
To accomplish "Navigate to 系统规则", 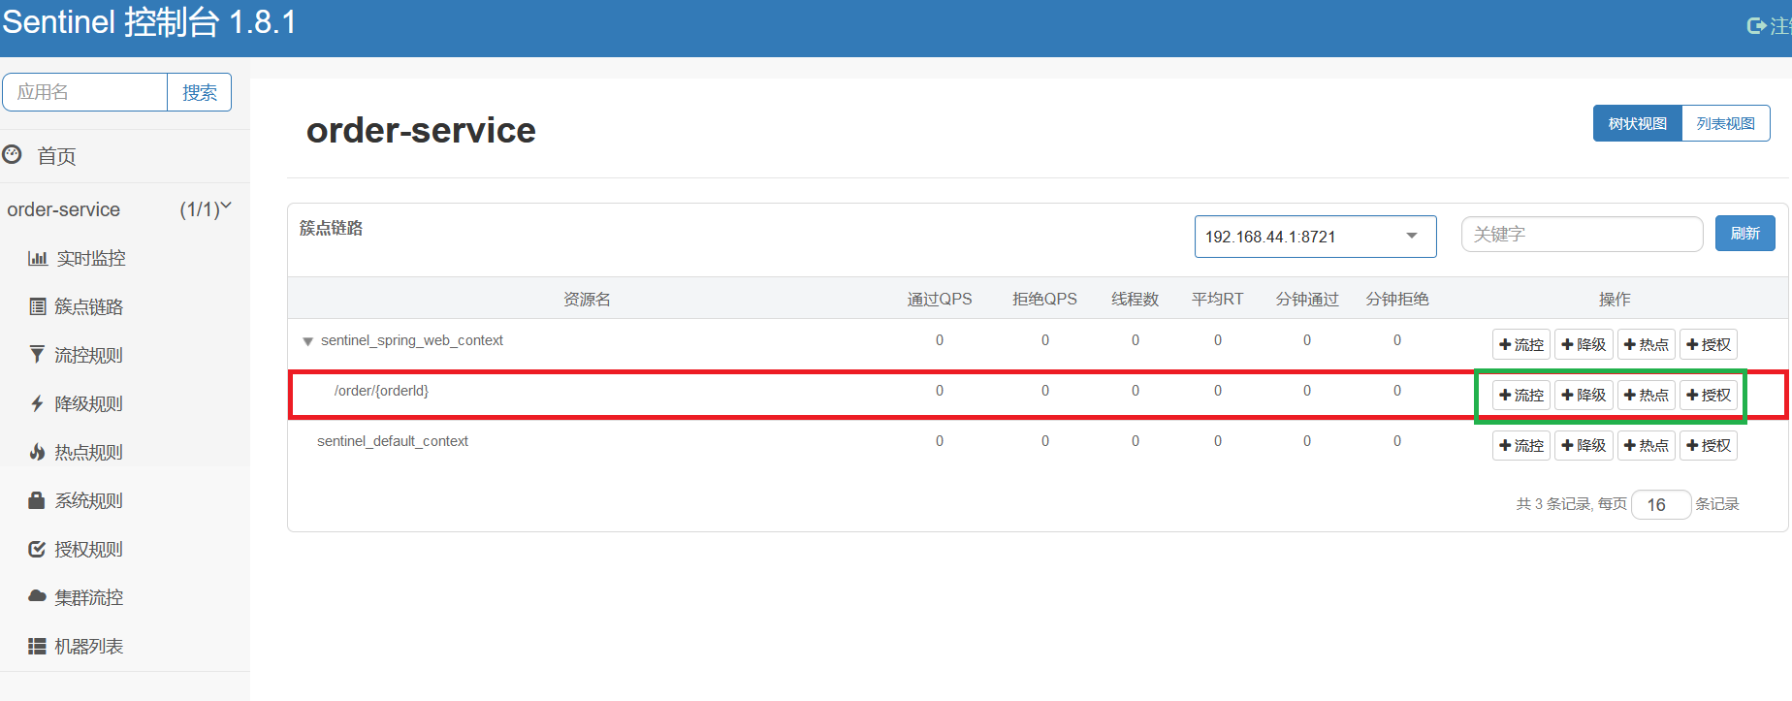I will [x=89, y=500].
